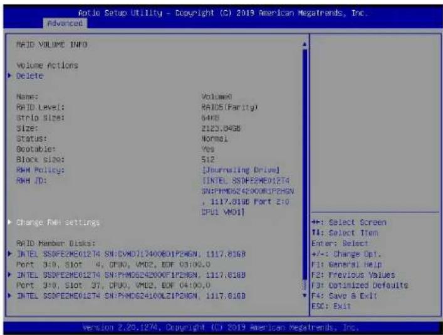The width and height of the screenshot is (443, 335).
Task: Click the F1: General Help entry
Action: click(x=347, y=264)
